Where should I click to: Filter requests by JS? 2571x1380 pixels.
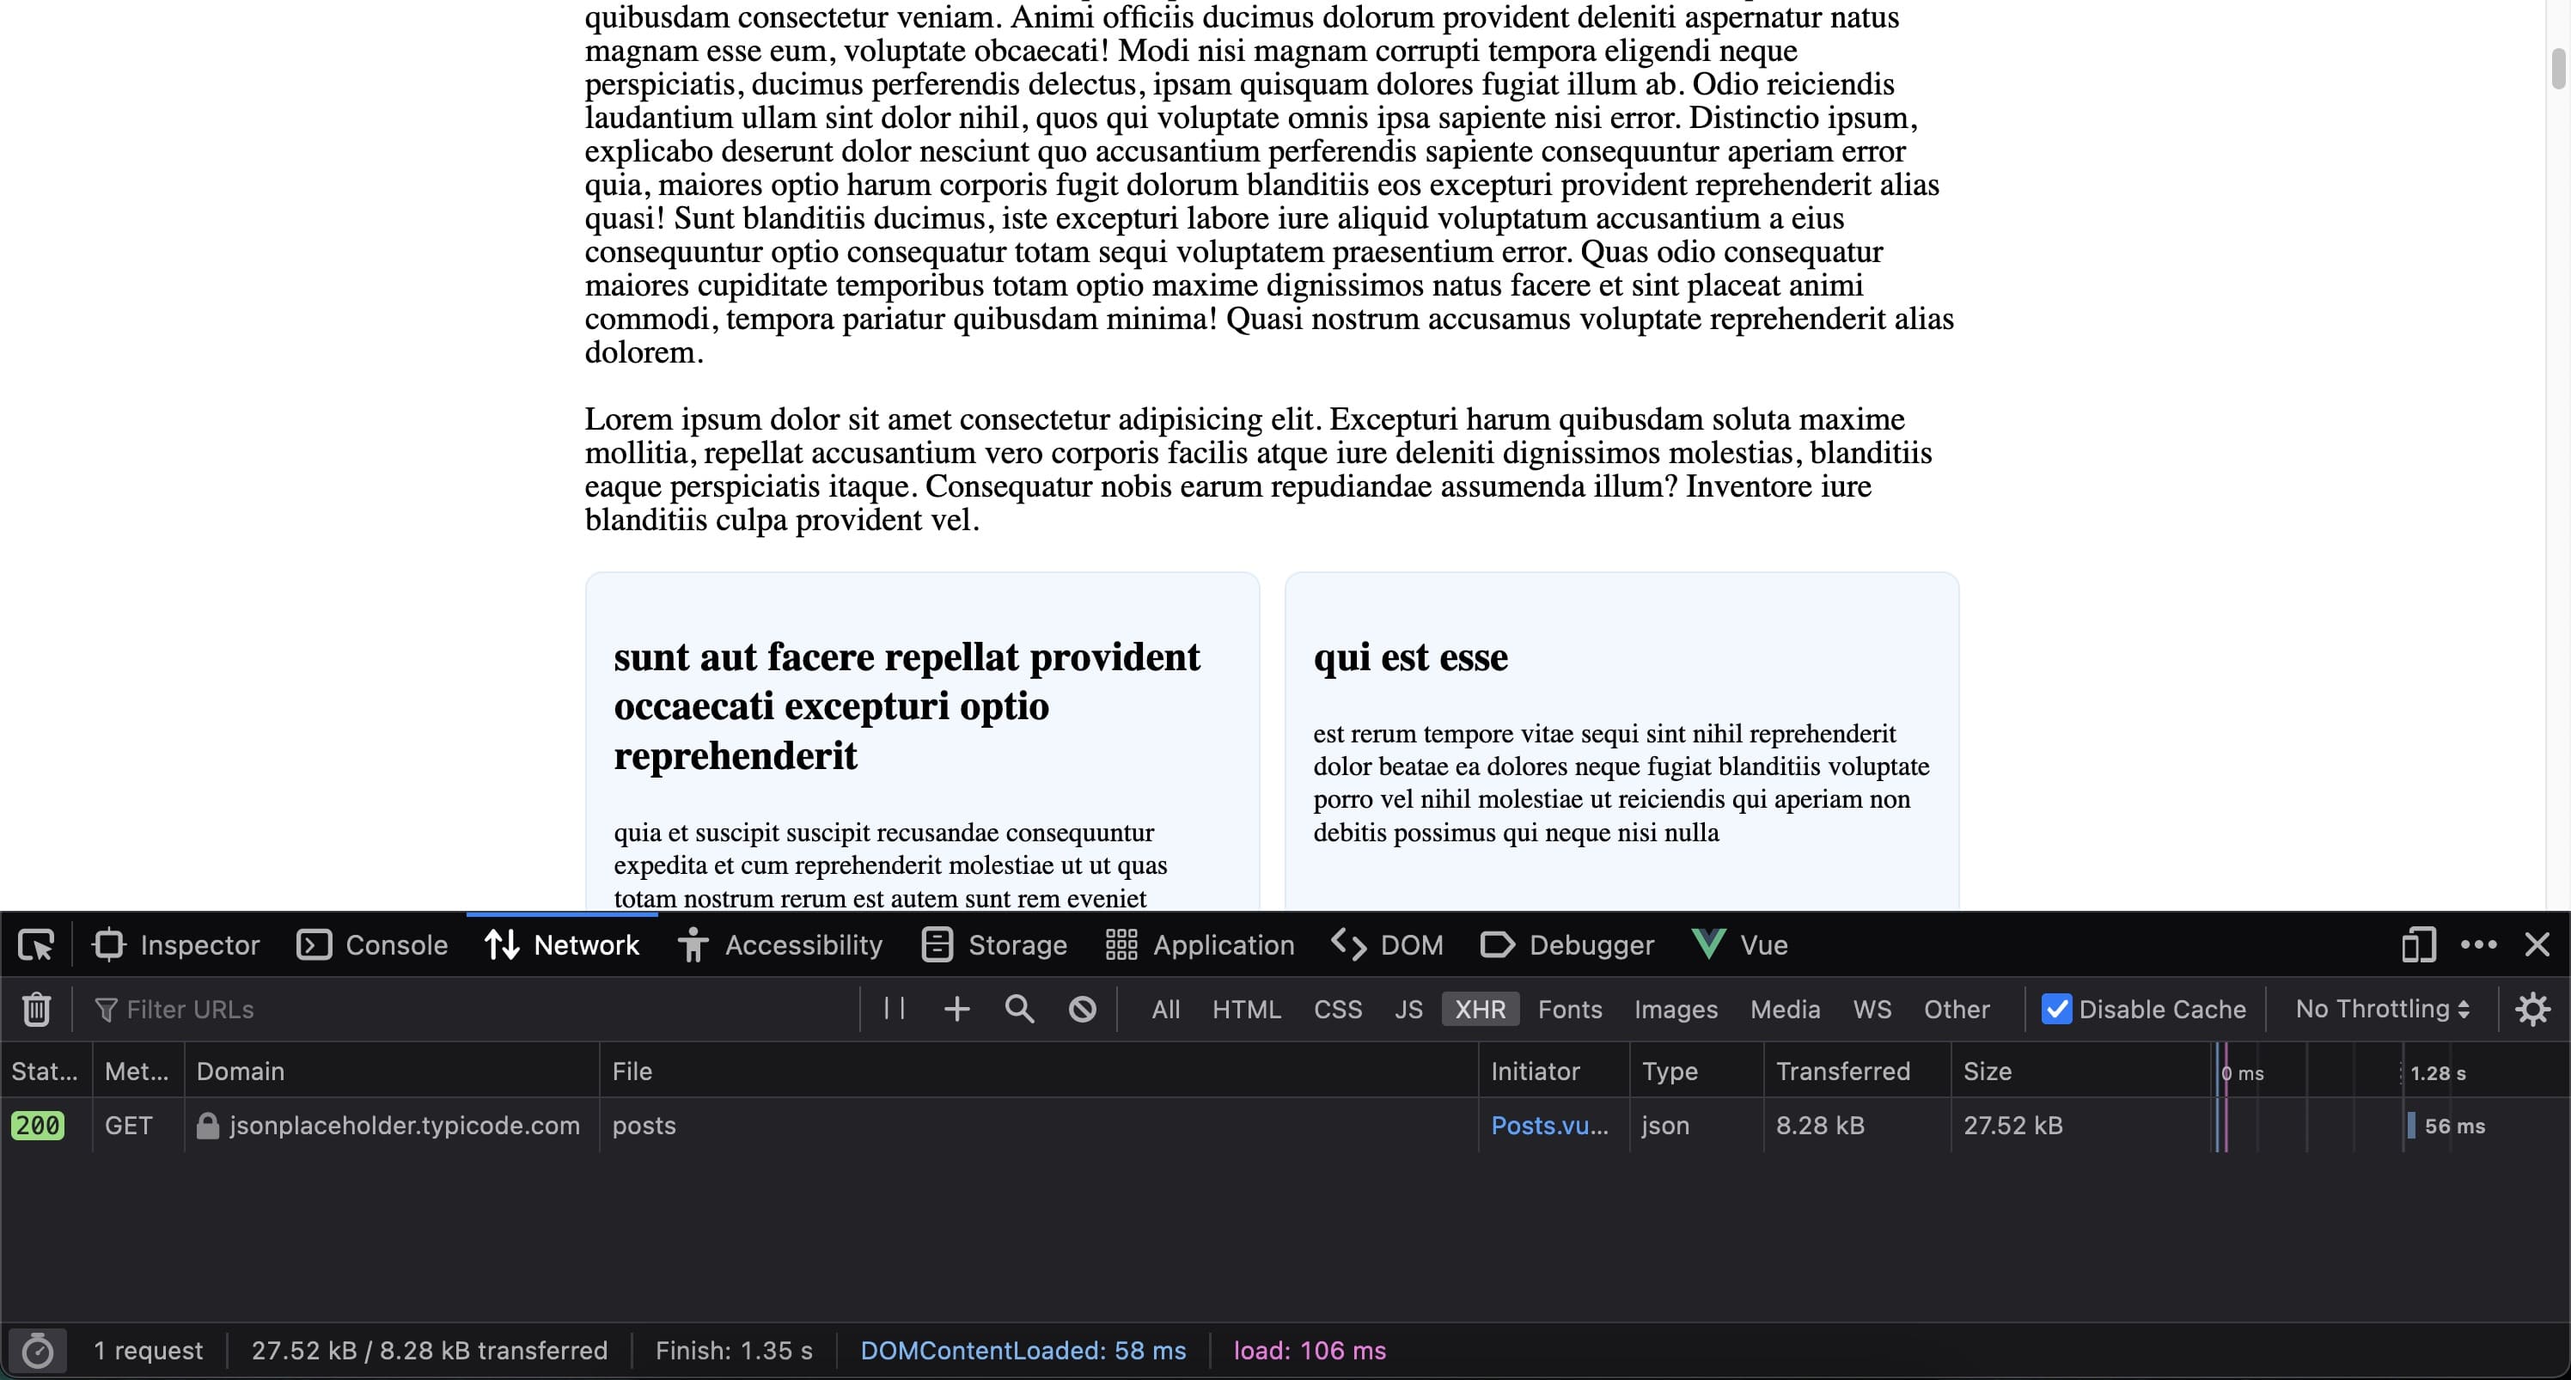click(x=1408, y=1009)
